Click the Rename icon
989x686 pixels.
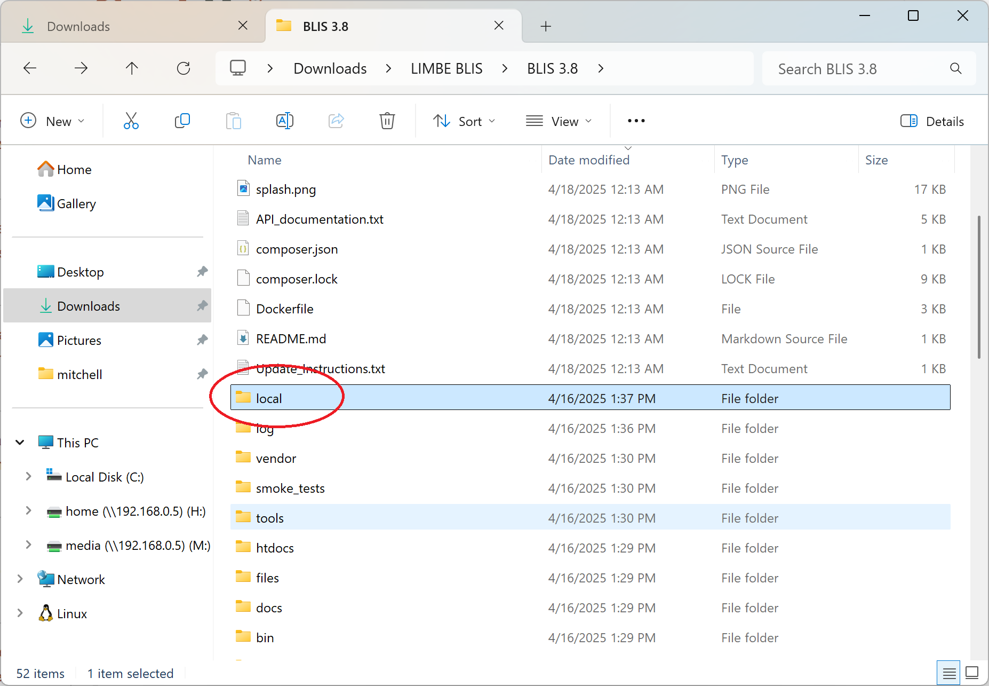click(x=285, y=121)
